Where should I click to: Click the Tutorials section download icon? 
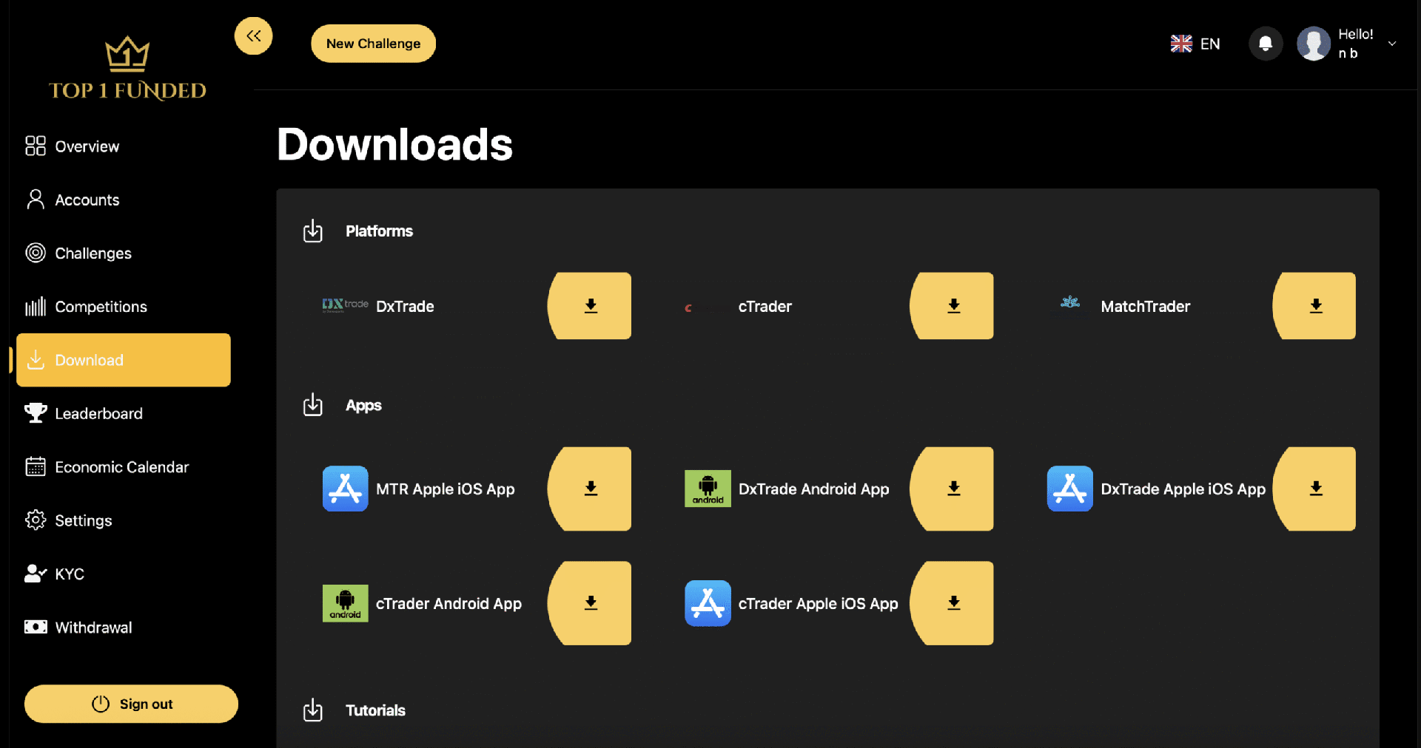tap(313, 710)
